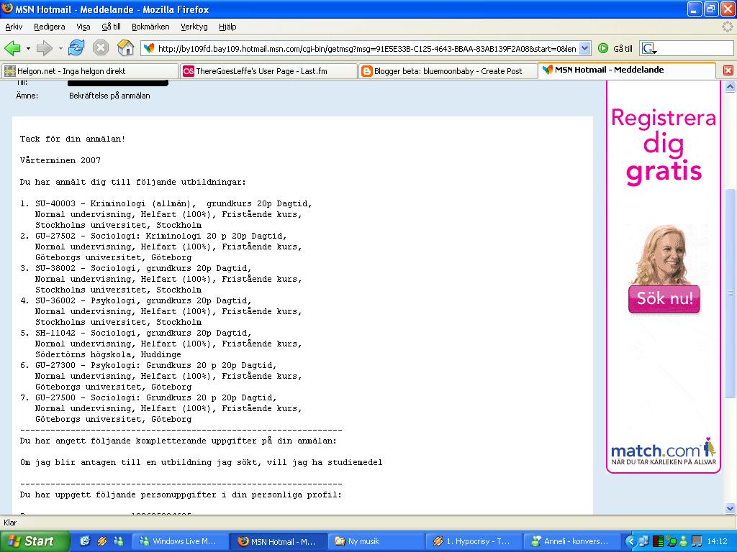
Task: Switch to Helgon.net tab
Action: [90, 71]
